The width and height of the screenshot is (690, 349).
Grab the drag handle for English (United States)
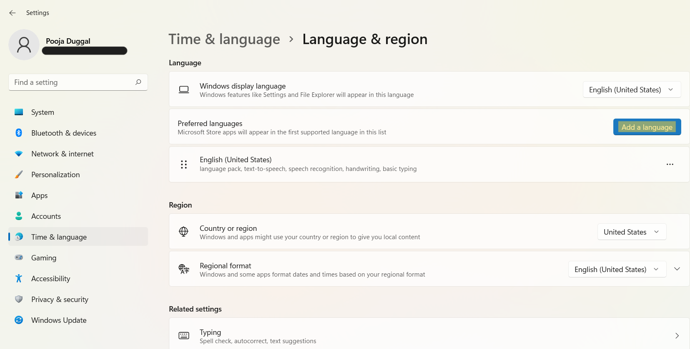(184, 164)
